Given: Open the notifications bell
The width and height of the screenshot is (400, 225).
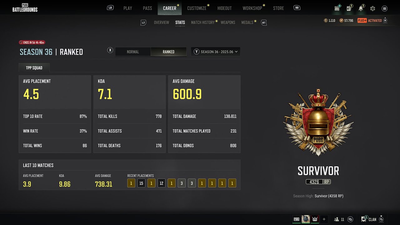Looking at the screenshot, I should coord(361,8).
